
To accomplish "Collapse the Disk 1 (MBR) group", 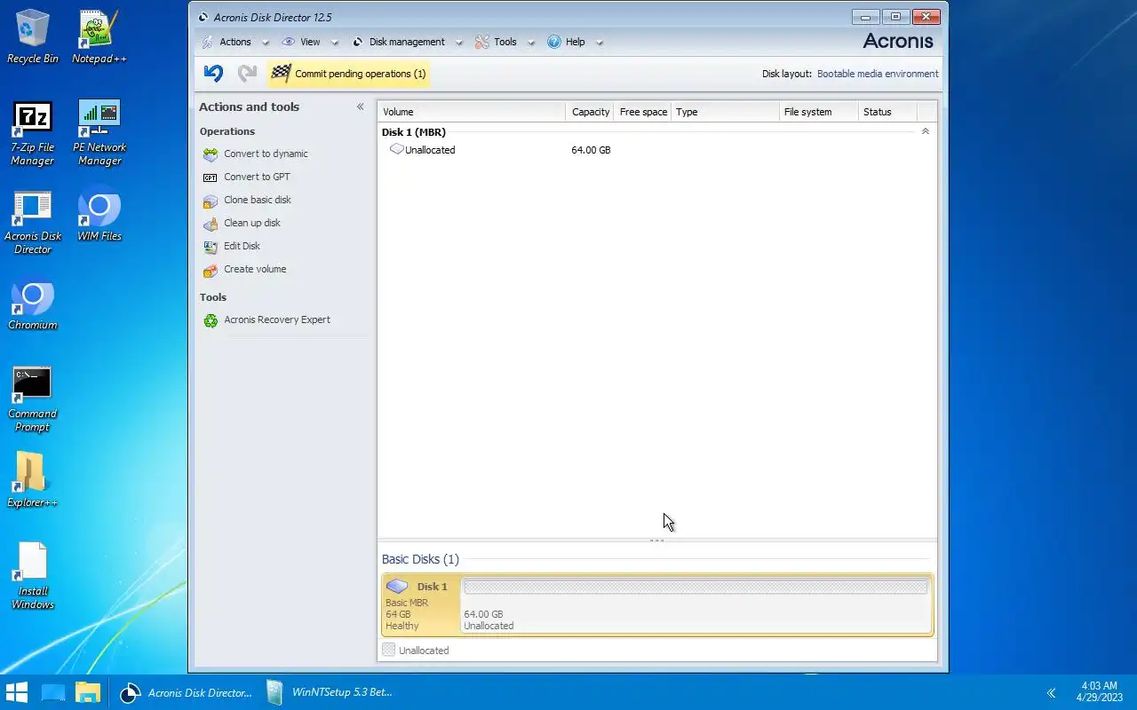I will click(926, 131).
